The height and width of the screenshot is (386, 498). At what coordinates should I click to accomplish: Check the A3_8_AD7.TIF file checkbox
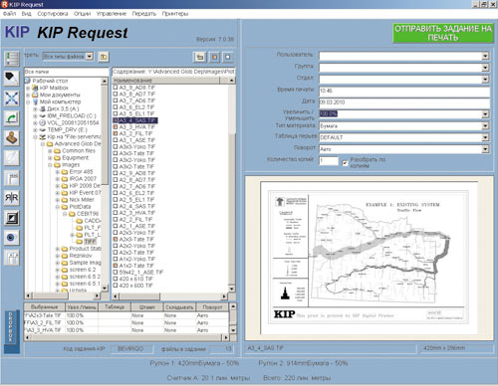point(116,94)
